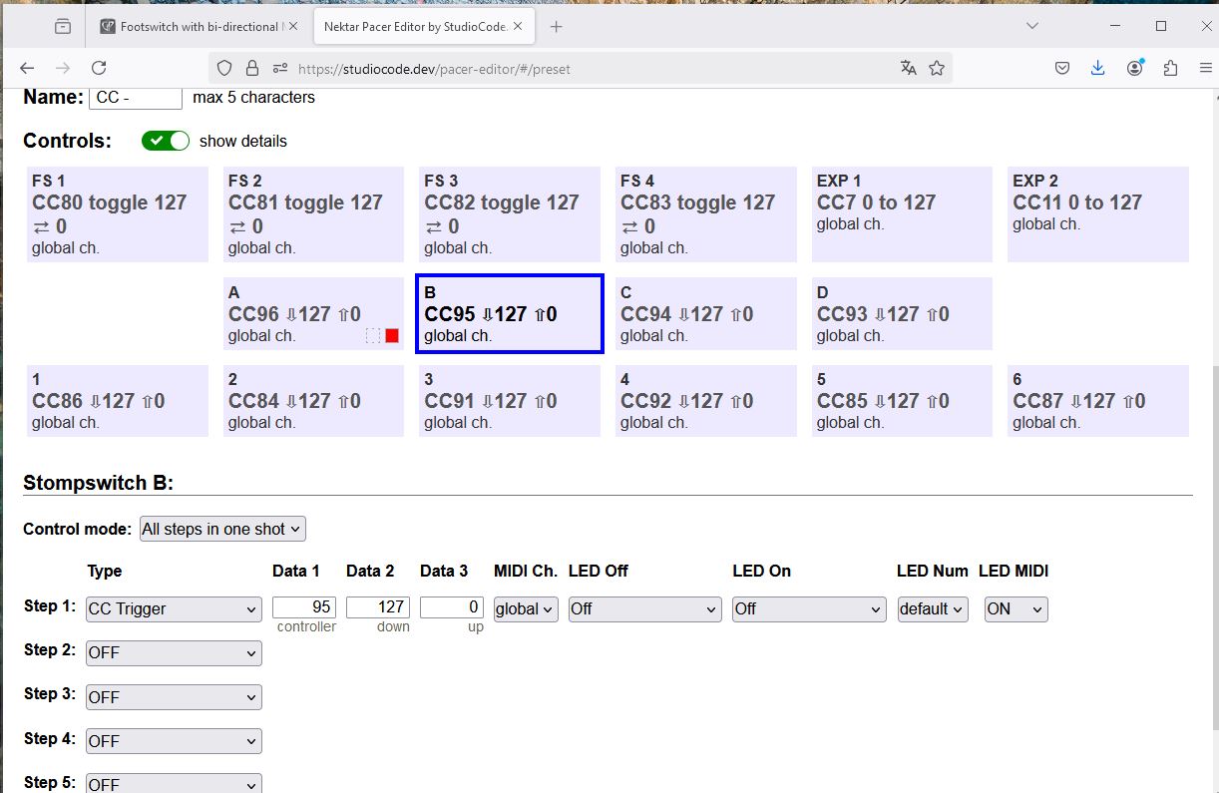Open the Step 4 type dropdown
Image resolution: width=1219 pixels, height=793 pixels.
(174, 741)
